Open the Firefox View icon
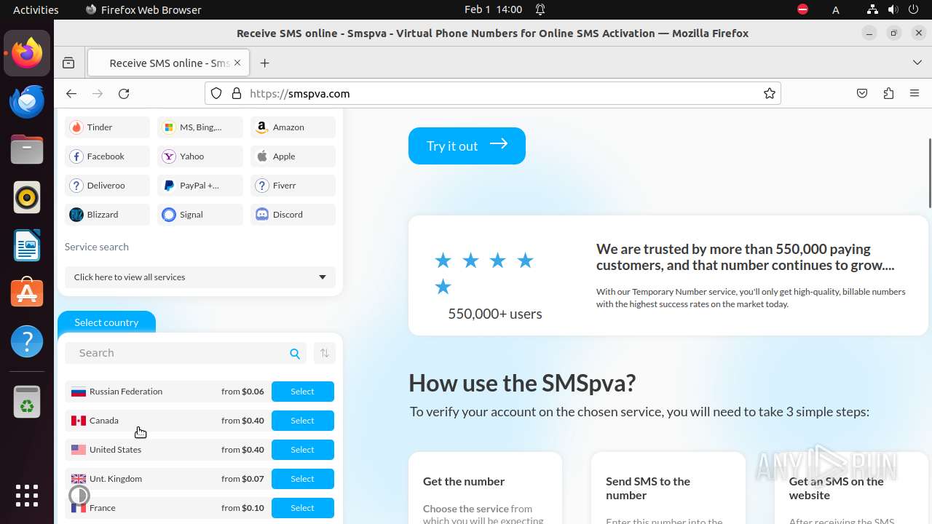The height and width of the screenshot is (524, 932). pyautogui.click(x=68, y=63)
